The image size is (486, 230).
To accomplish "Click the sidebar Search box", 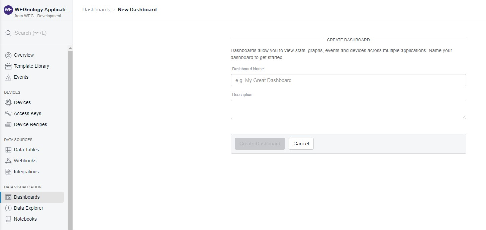I will 36,33.
